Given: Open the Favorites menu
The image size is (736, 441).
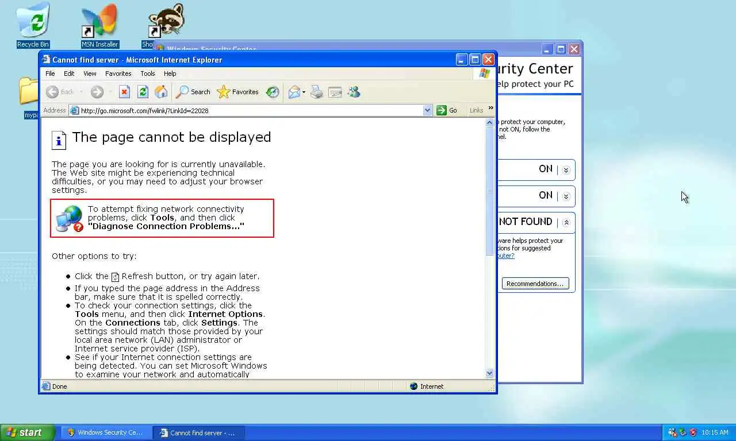Looking at the screenshot, I should coord(118,73).
